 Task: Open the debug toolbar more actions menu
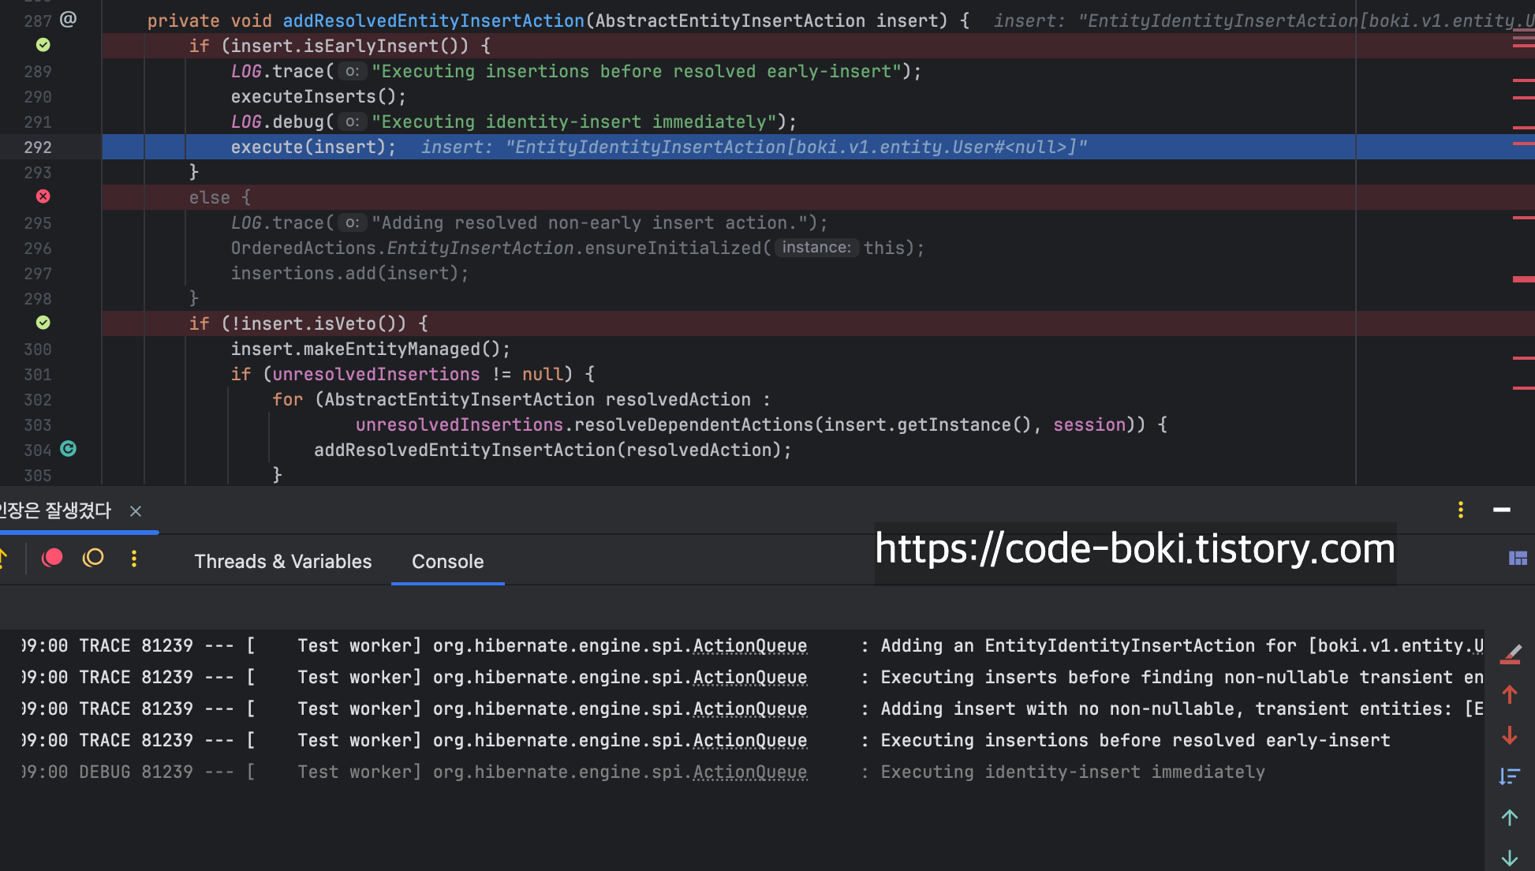coord(134,559)
